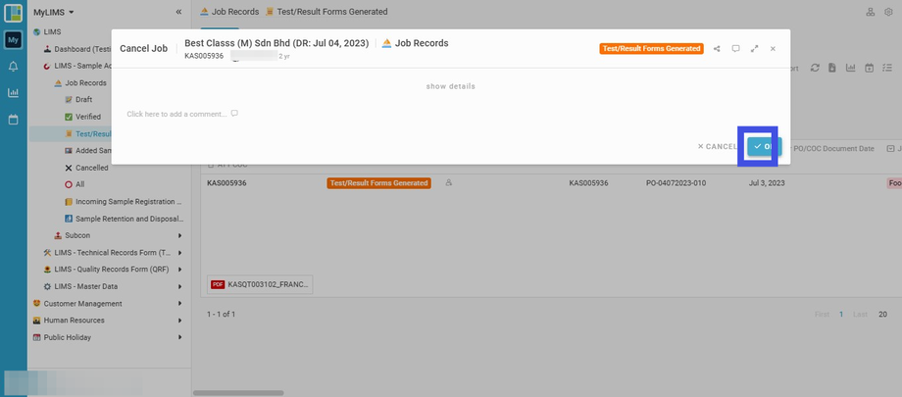The height and width of the screenshot is (397, 902).
Task: Click show details in dialog
Action: tap(450, 86)
